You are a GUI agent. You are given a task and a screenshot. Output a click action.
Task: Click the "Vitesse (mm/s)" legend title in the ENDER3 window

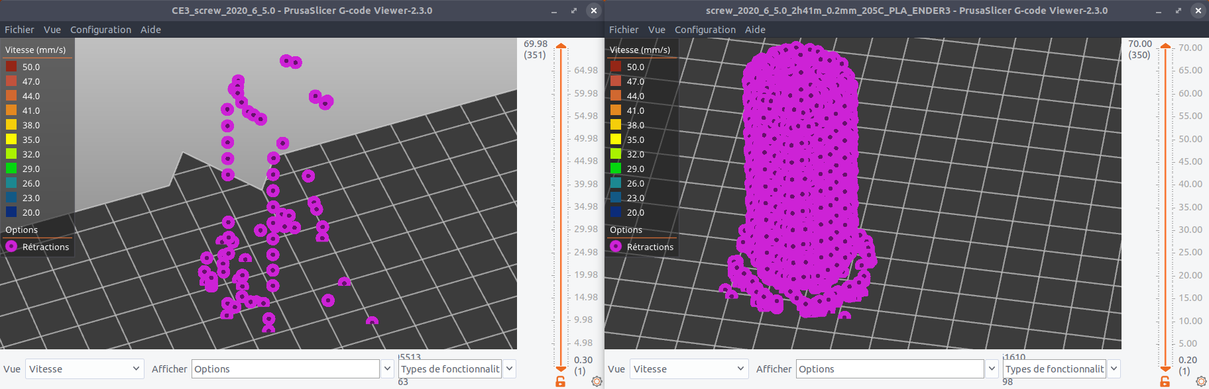click(x=640, y=50)
